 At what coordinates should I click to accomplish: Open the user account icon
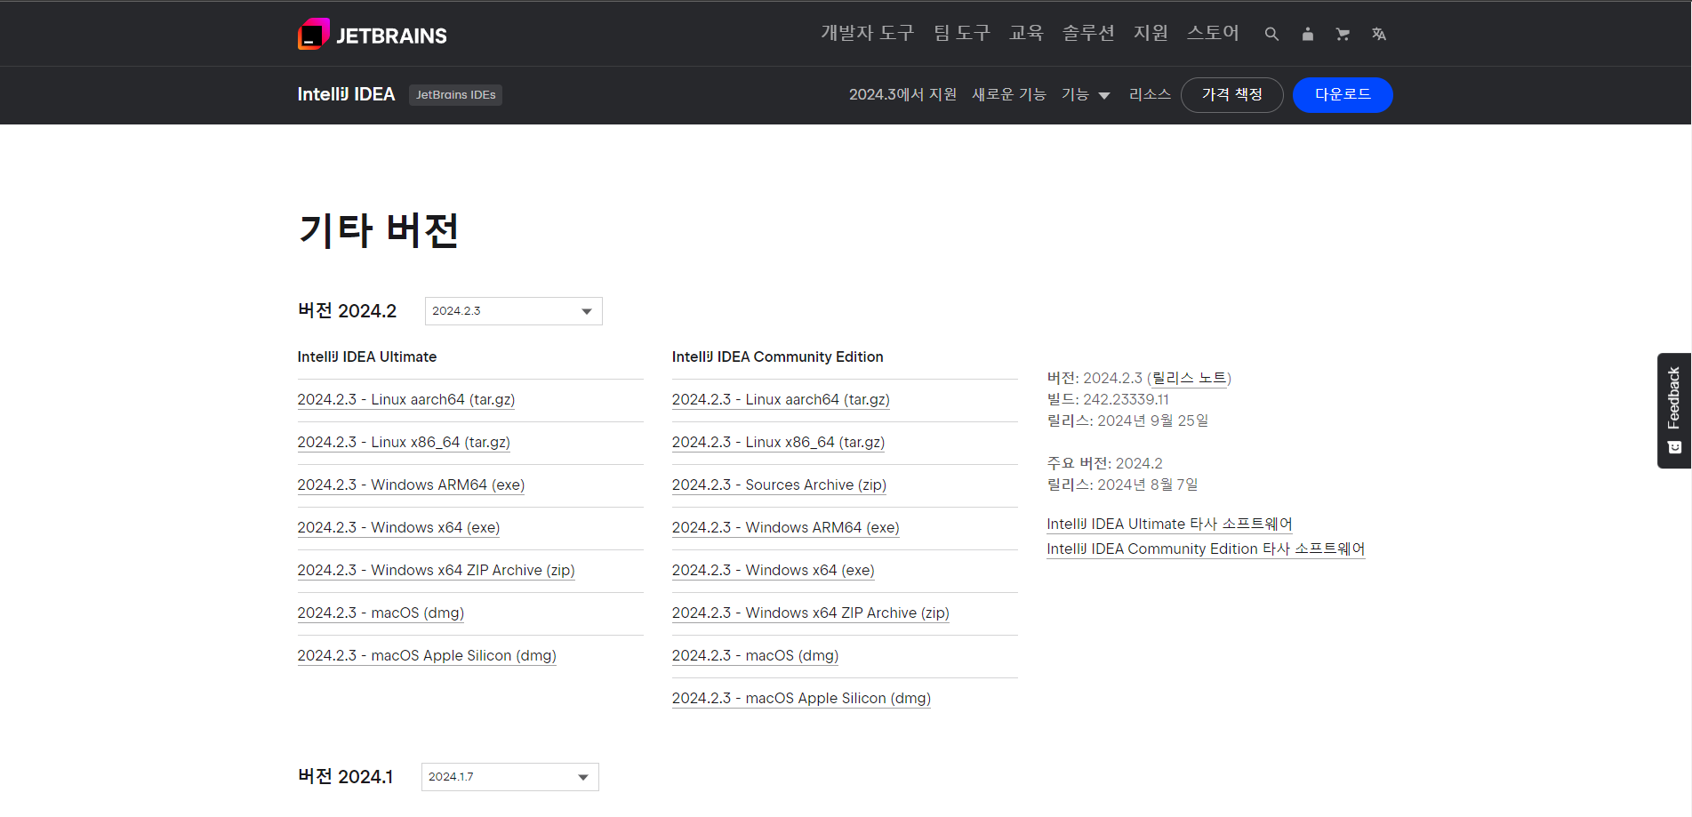(x=1307, y=34)
